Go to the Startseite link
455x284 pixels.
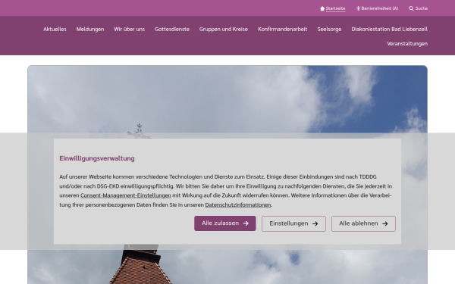tap(335, 8)
